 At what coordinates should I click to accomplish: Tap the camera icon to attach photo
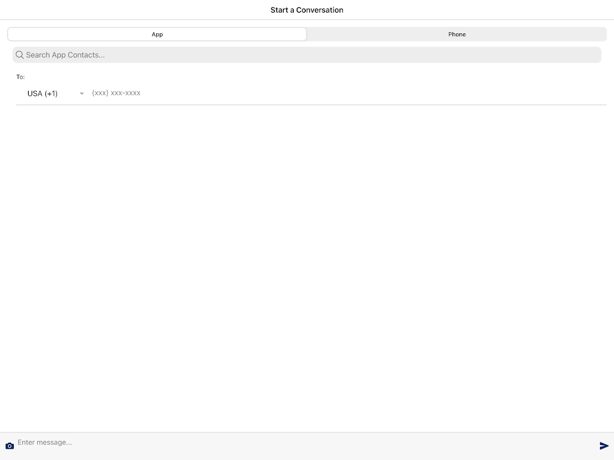(x=10, y=446)
